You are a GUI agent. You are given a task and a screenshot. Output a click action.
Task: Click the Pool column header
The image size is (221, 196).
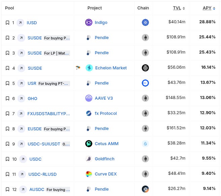coord(9,8)
